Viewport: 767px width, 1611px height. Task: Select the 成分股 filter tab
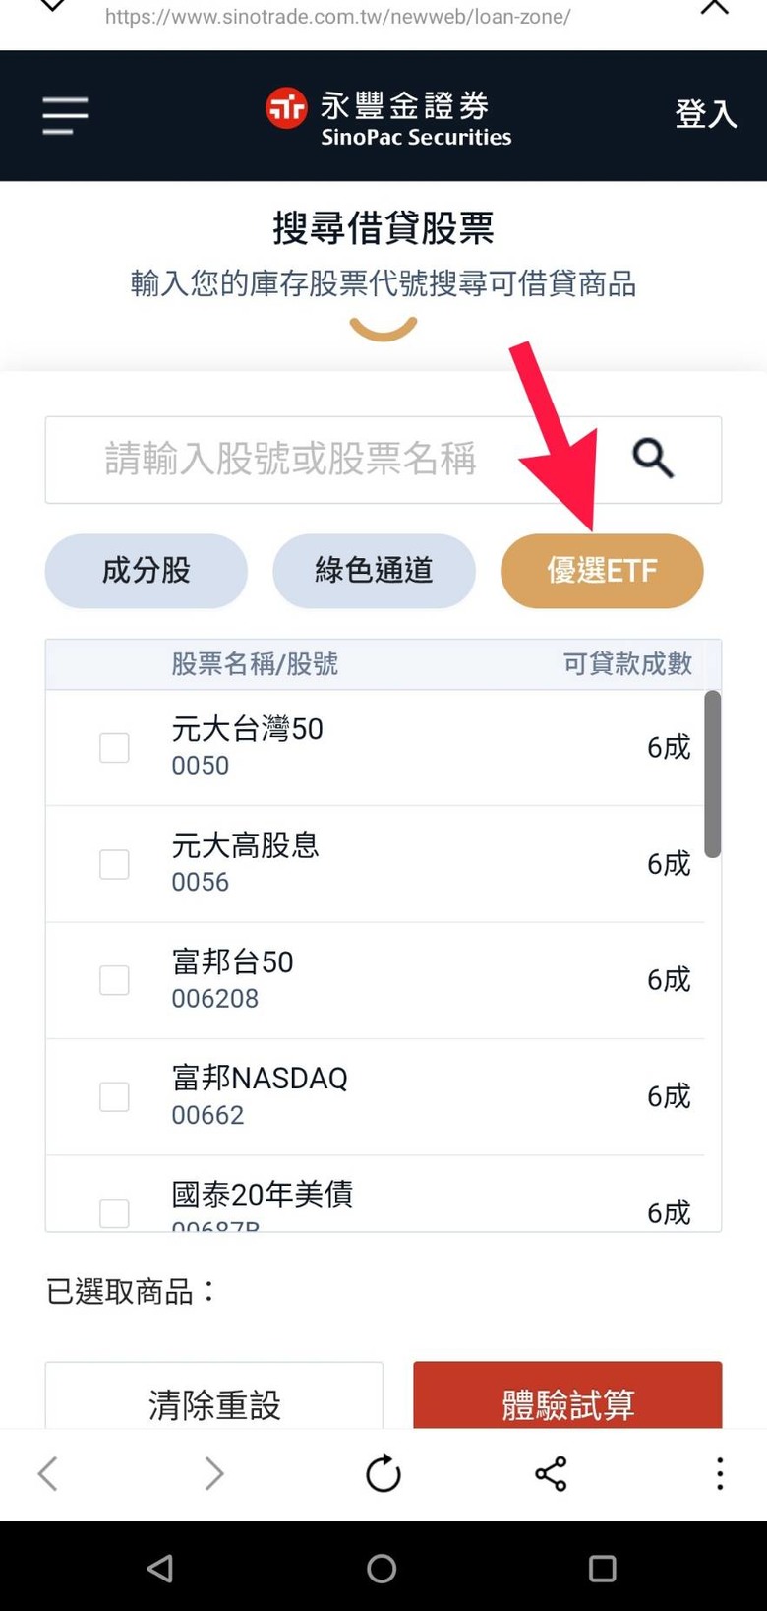(x=147, y=571)
